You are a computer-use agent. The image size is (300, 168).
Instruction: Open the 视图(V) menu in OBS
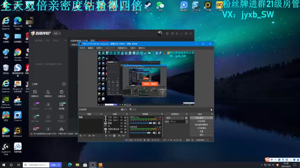click(99, 48)
